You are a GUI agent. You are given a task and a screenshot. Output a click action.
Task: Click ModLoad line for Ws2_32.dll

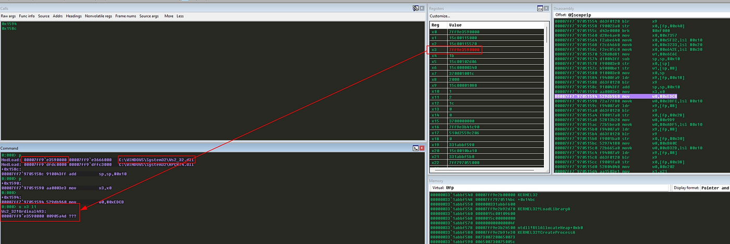[98, 159]
